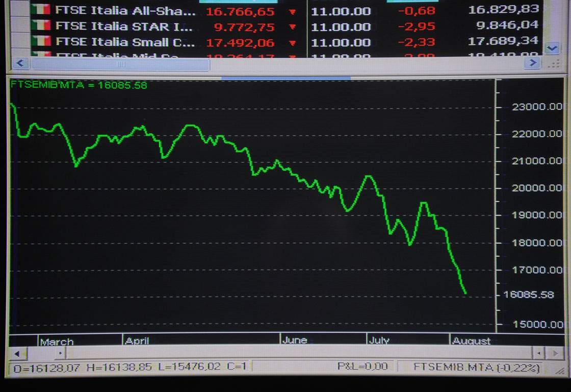
Task: Click the red down arrow next to 16.766,65
Action: [292, 12]
